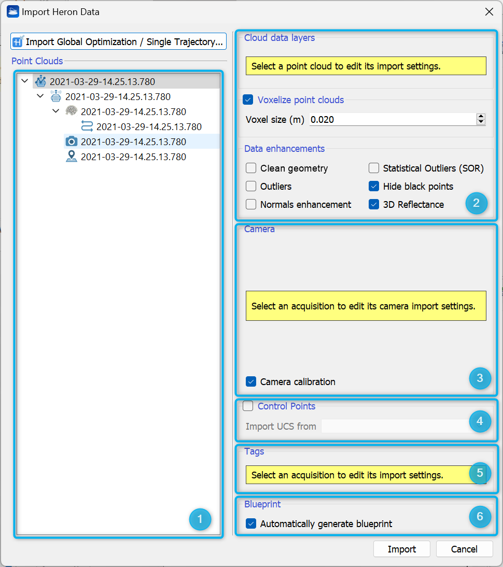The width and height of the screenshot is (503, 567).
Task: Click the scanner device icon in the tree
Action: (55, 96)
